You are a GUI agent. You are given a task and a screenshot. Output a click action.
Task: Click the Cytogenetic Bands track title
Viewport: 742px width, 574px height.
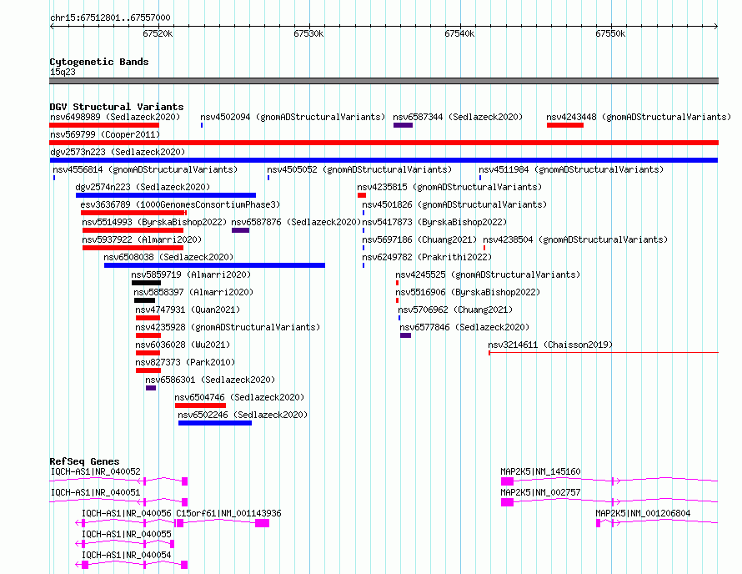99,62
